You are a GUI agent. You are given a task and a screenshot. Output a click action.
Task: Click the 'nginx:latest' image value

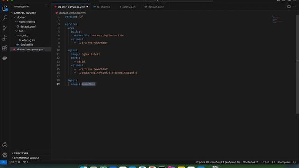click(91, 54)
